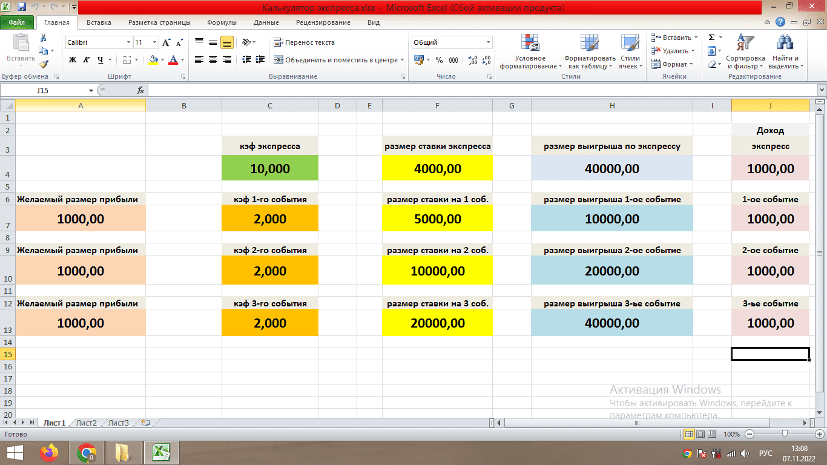Click the percent style icon
This screenshot has width=827, height=465.
tap(439, 60)
